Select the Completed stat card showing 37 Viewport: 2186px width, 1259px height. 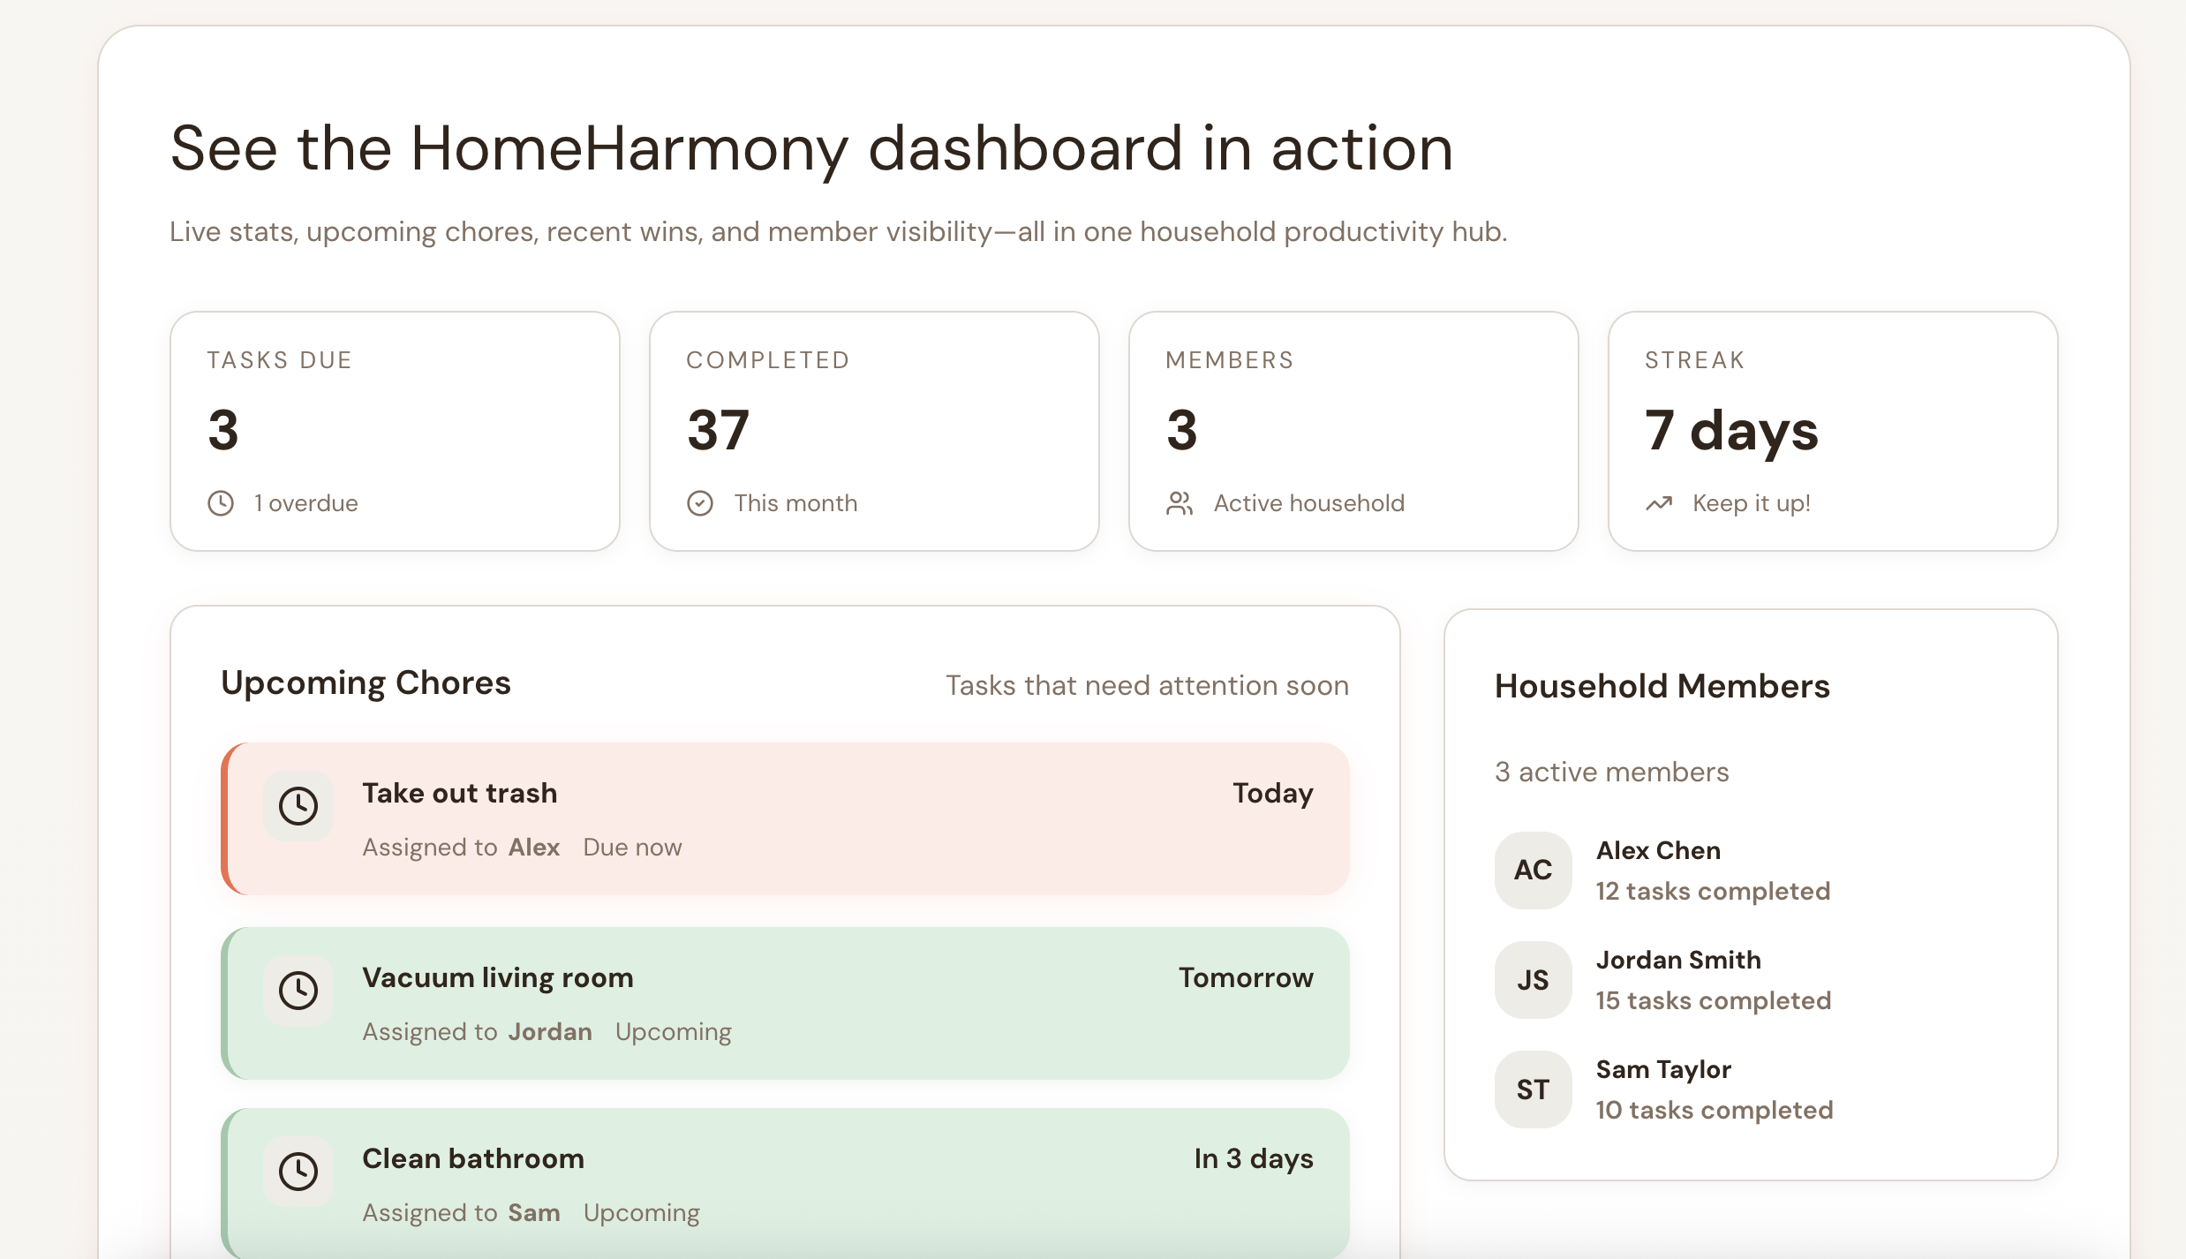tap(873, 433)
